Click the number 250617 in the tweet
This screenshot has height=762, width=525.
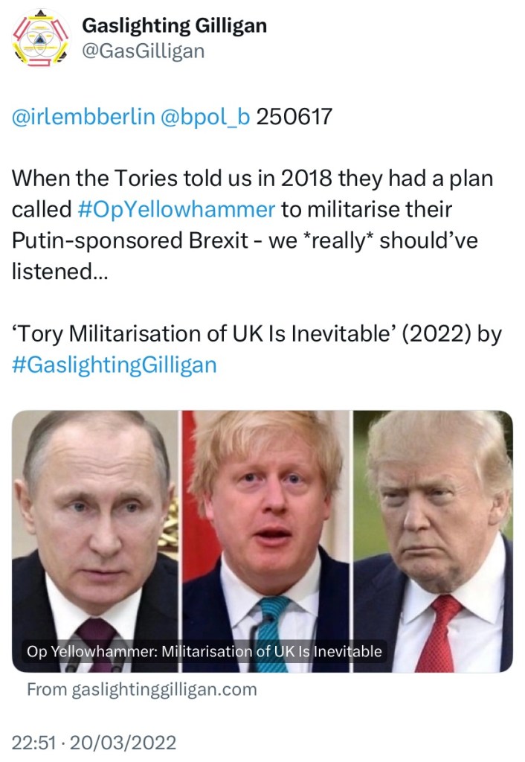294,117
